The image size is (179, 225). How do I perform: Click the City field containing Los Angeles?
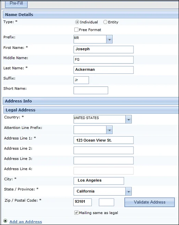(x=99, y=181)
